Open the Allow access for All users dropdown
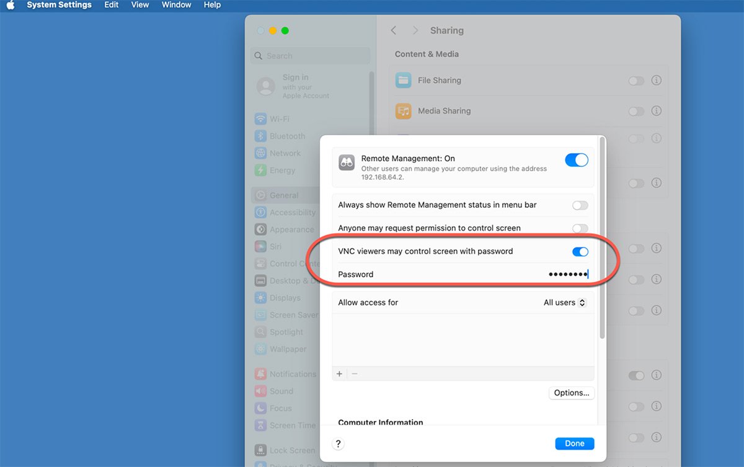744x467 pixels. pyautogui.click(x=564, y=303)
